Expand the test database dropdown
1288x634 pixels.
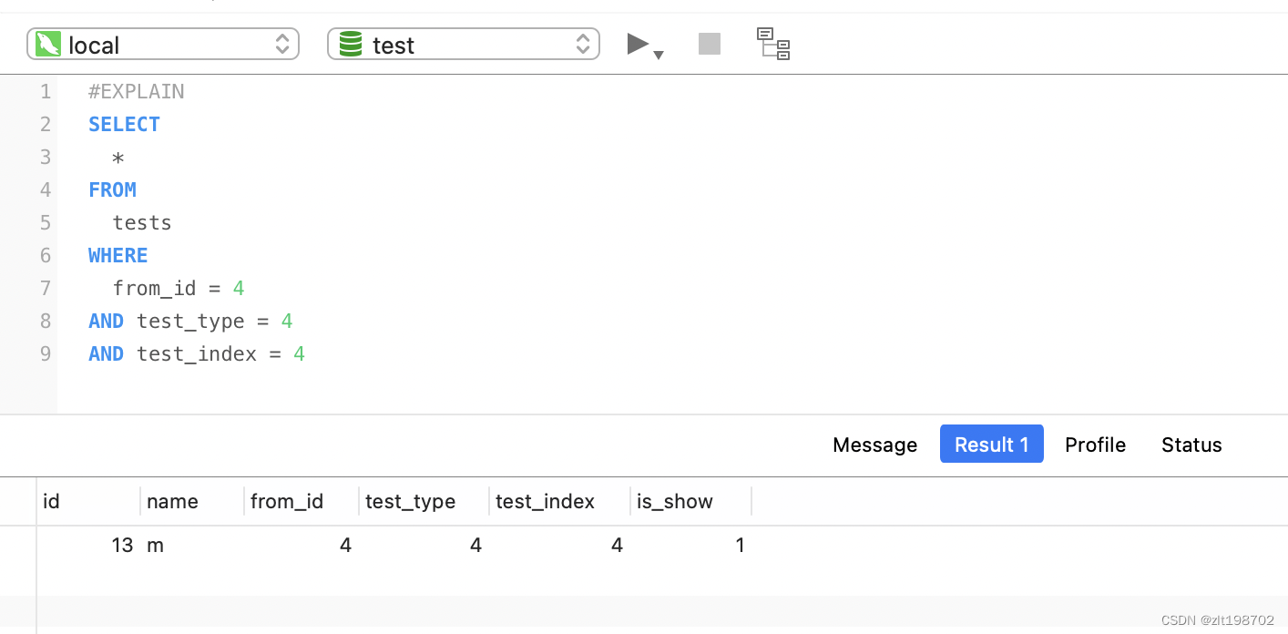click(582, 44)
